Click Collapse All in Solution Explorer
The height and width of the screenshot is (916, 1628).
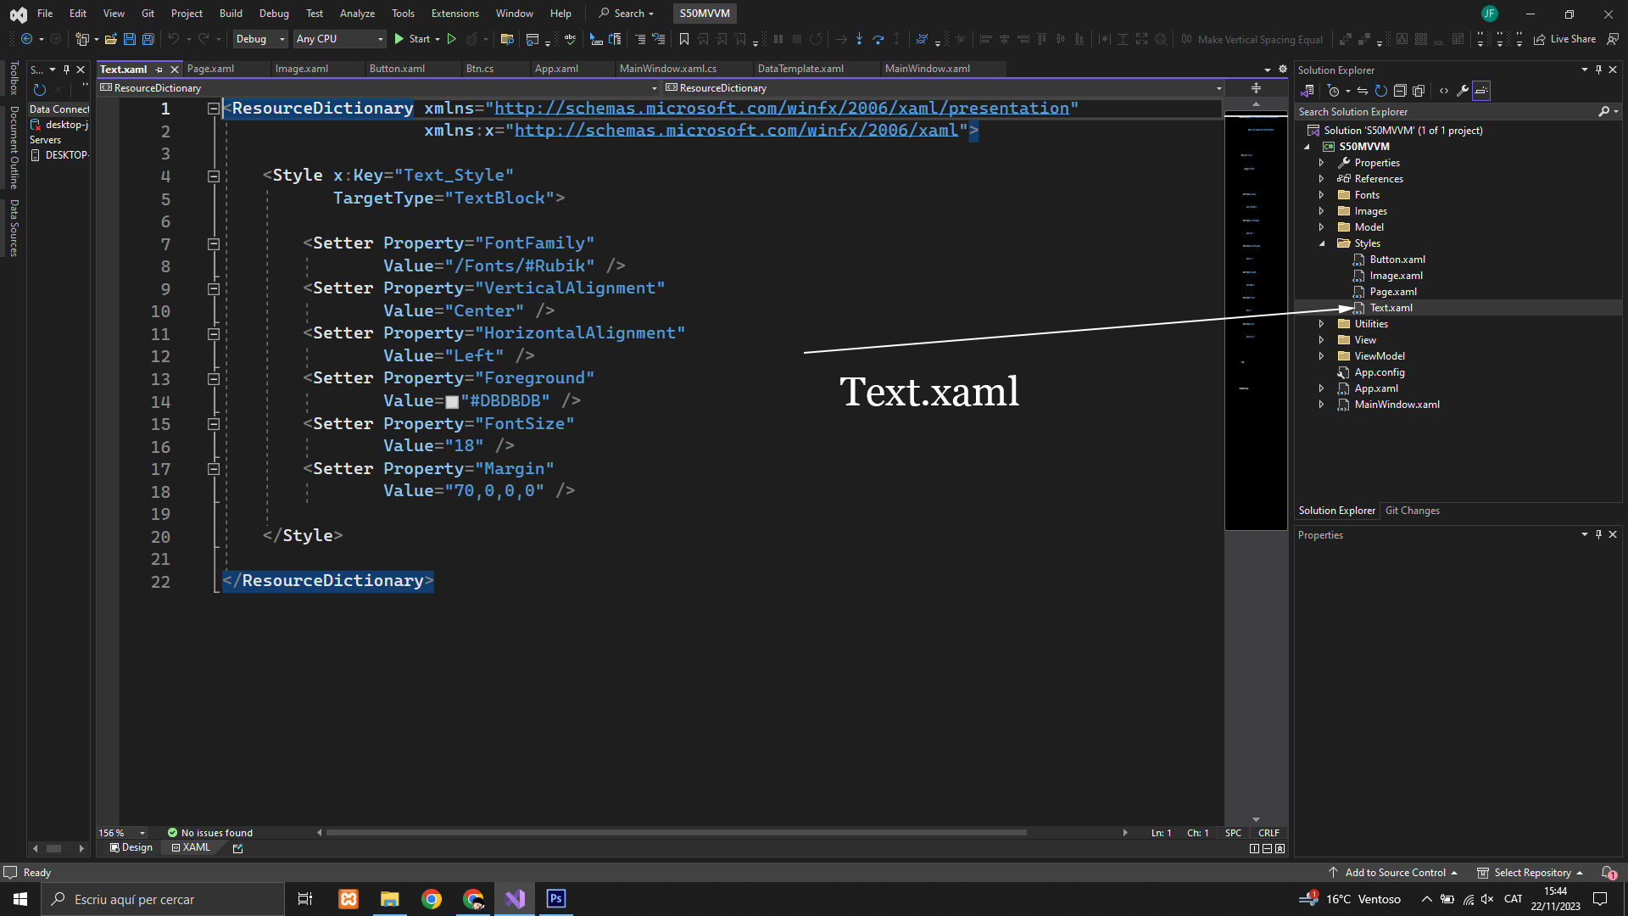coord(1400,91)
